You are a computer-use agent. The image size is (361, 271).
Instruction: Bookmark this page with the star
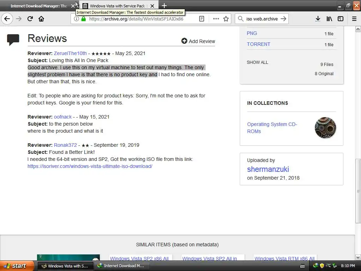coord(226,19)
